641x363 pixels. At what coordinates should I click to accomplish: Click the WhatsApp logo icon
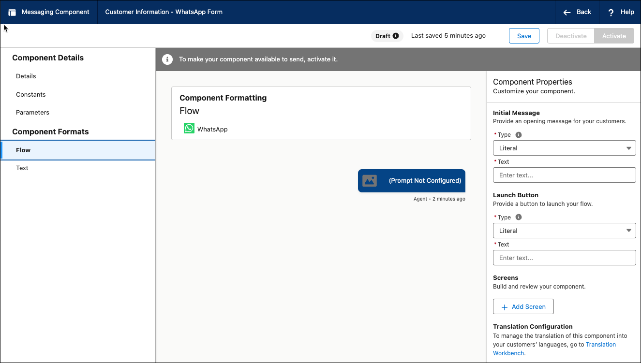pyautogui.click(x=189, y=129)
